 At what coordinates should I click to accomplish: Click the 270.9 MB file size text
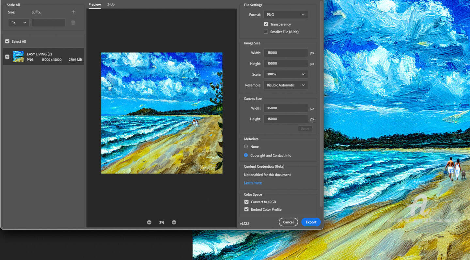(x=75, y=60)
